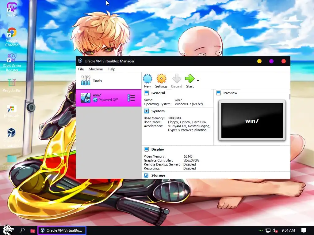The height and width of the screenshot is (235, 314).
Task: Click the General section header
Action: pyautogui.click(x=158, y=93)
